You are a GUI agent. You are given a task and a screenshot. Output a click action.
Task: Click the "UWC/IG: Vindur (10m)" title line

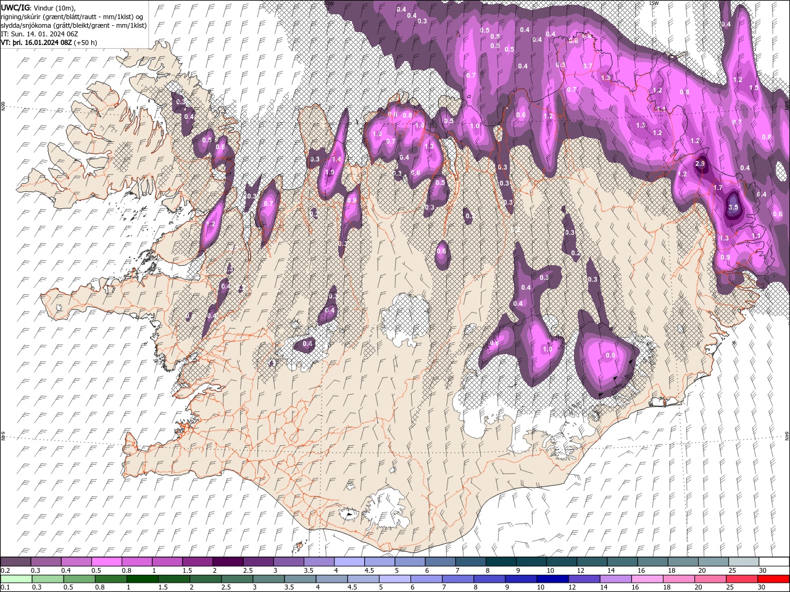pyautogui.click(x=39, y=7)
